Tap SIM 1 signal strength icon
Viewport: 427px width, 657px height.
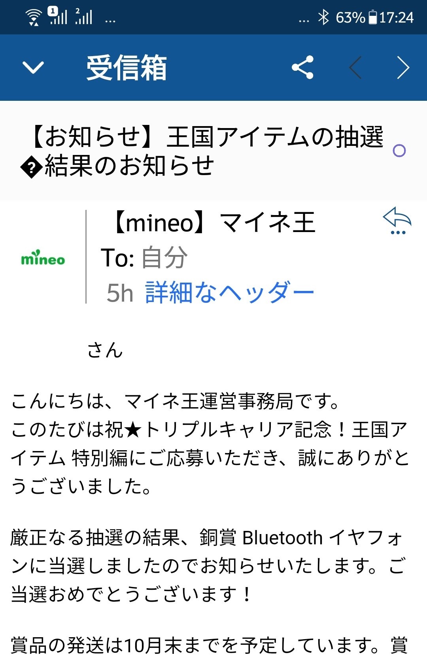click(x=58, y=16)
